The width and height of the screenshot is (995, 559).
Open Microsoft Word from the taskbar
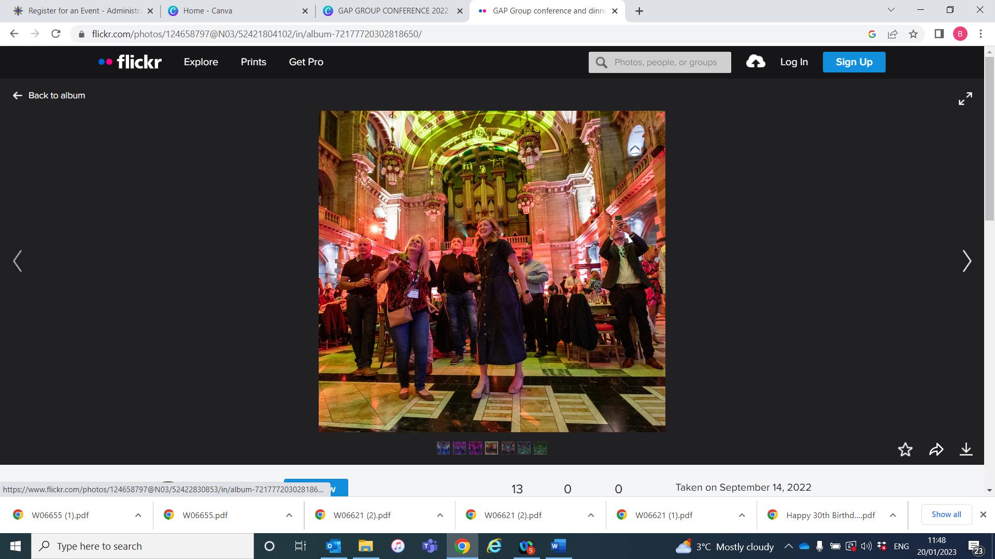[x=558, y=546]
